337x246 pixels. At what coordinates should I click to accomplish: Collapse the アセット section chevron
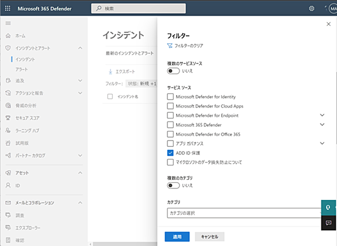(80, 173)
